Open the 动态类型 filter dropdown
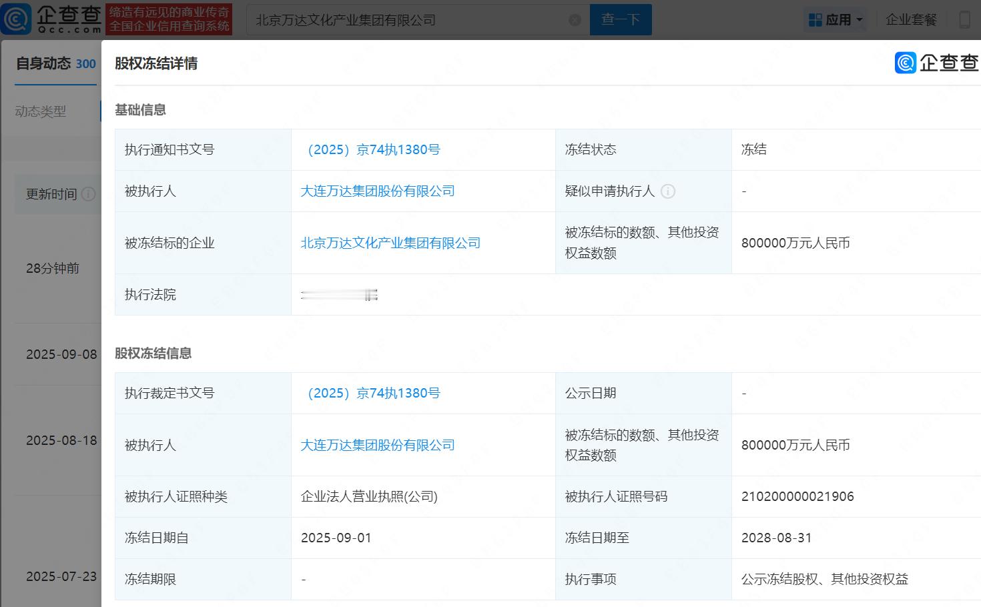 tap(41, 111)
